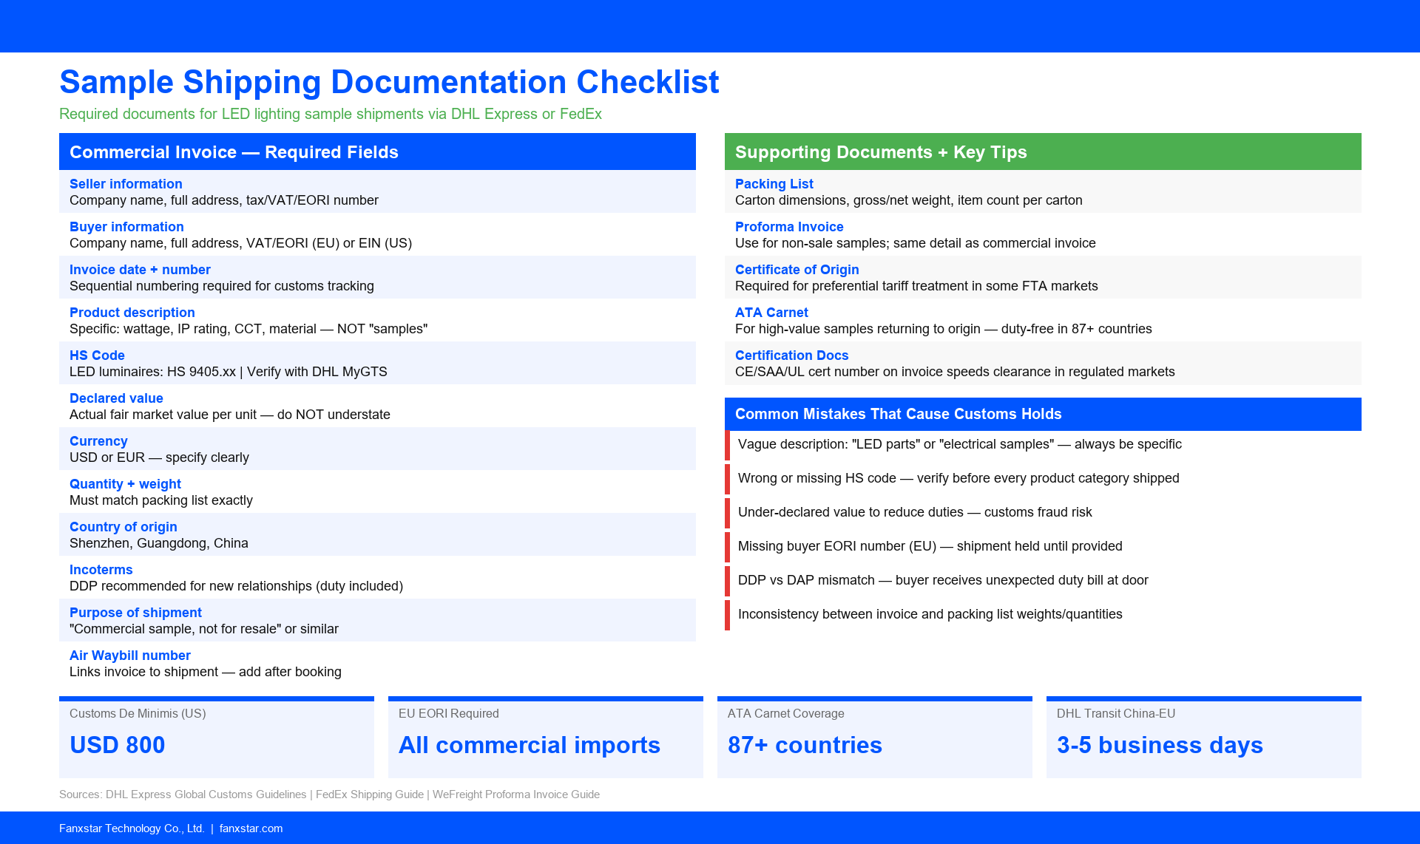The image size is (1420, 844).
Task: Click the 'Quantity + weight' heading
Action: [125, 484]
